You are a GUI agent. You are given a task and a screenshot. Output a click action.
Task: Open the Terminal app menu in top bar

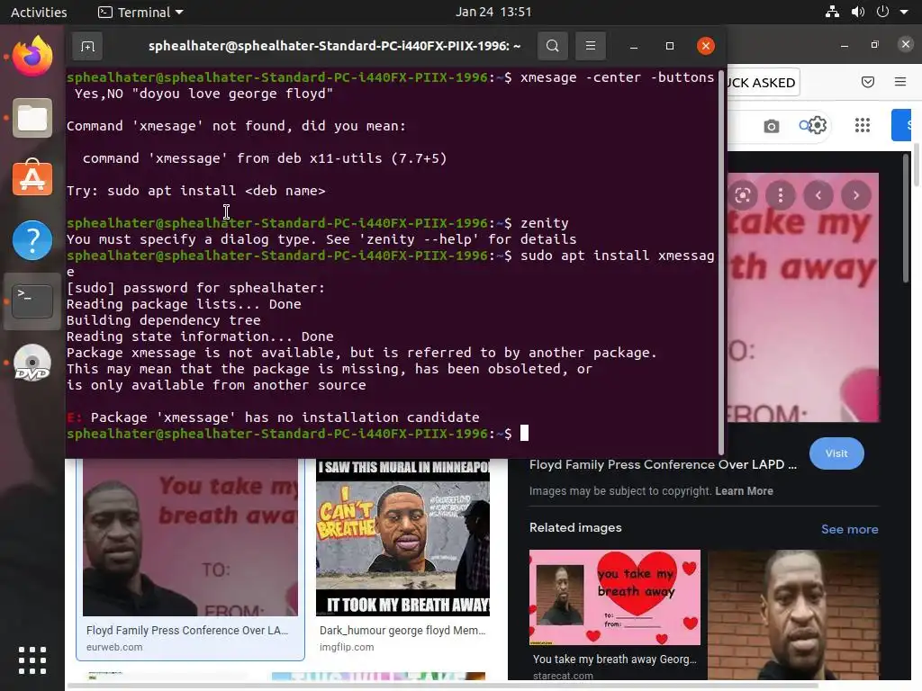[140, 12]
